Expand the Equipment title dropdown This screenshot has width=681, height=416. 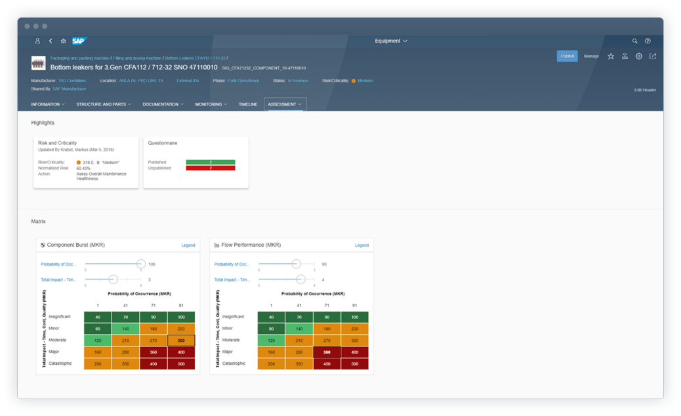pyautogui.click(x=391, y=41)
